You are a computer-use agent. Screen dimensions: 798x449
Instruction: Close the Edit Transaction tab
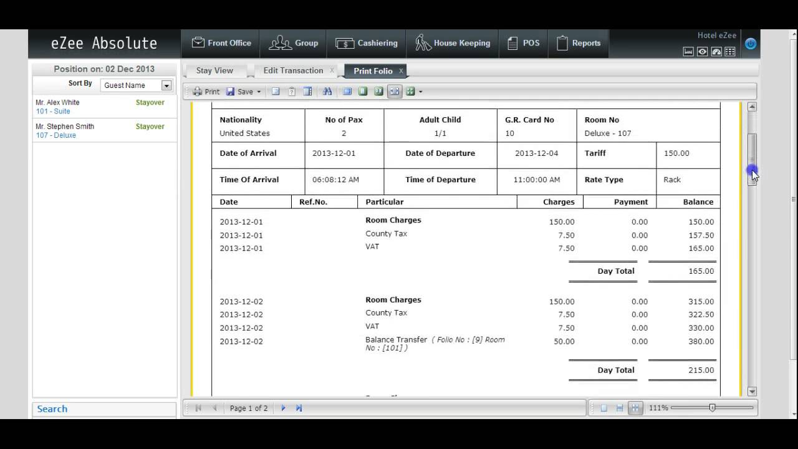pos(332,70)
